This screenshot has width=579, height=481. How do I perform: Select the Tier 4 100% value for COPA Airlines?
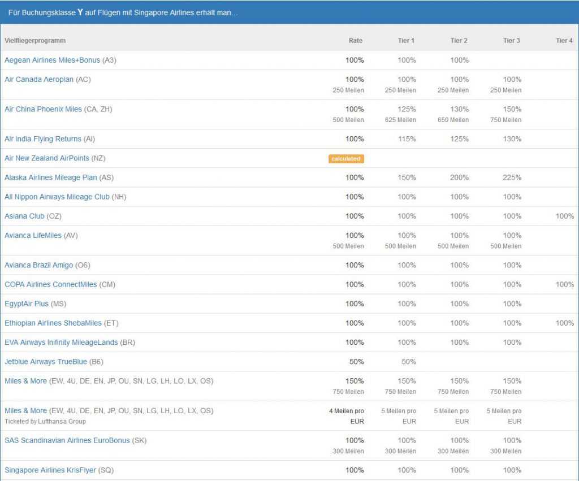pos(565,285)
